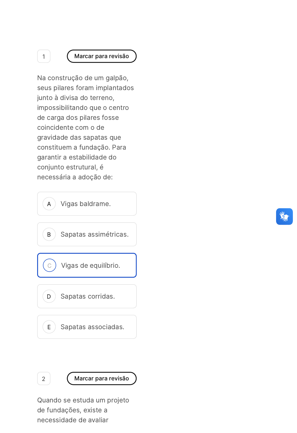Choose answer 'Sapatas assimétricas.'
297x433 pixels.
pos(94,234)
